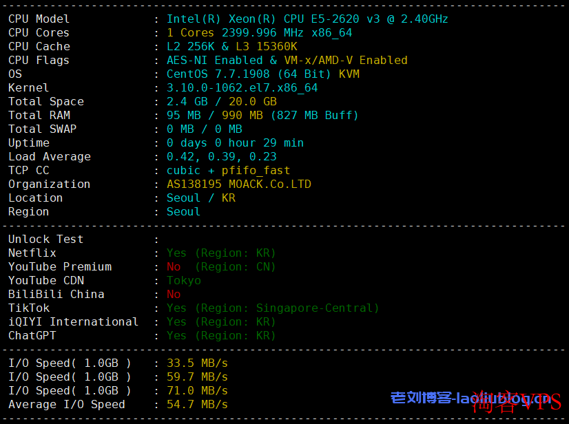Click the Seoul / KR location value
The image size is (569, 424).
point(201,198)
